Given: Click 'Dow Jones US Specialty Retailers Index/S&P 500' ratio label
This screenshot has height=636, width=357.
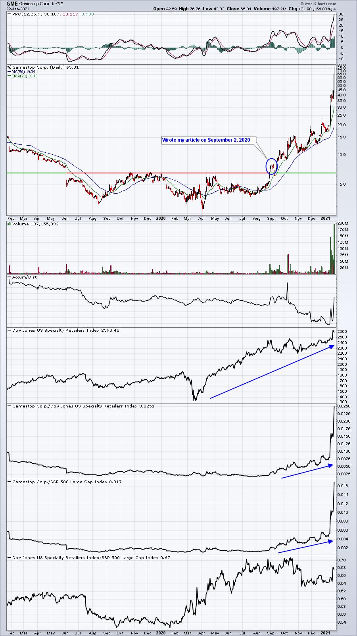Looking at the screenshot, I should click(88, 557).
